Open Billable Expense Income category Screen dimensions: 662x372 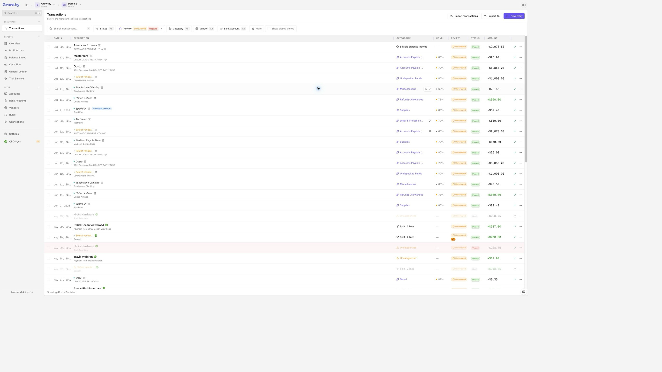click(413, 47)
